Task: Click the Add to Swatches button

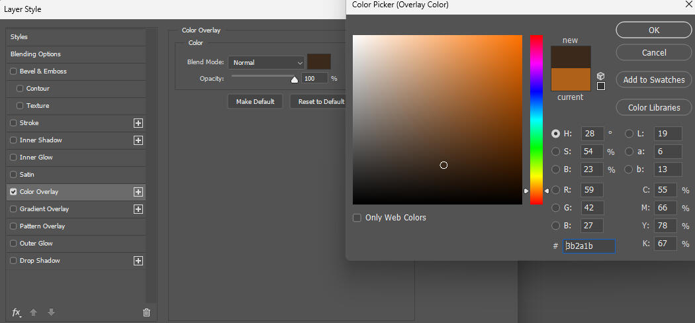Action: click(x=654, y=79)
